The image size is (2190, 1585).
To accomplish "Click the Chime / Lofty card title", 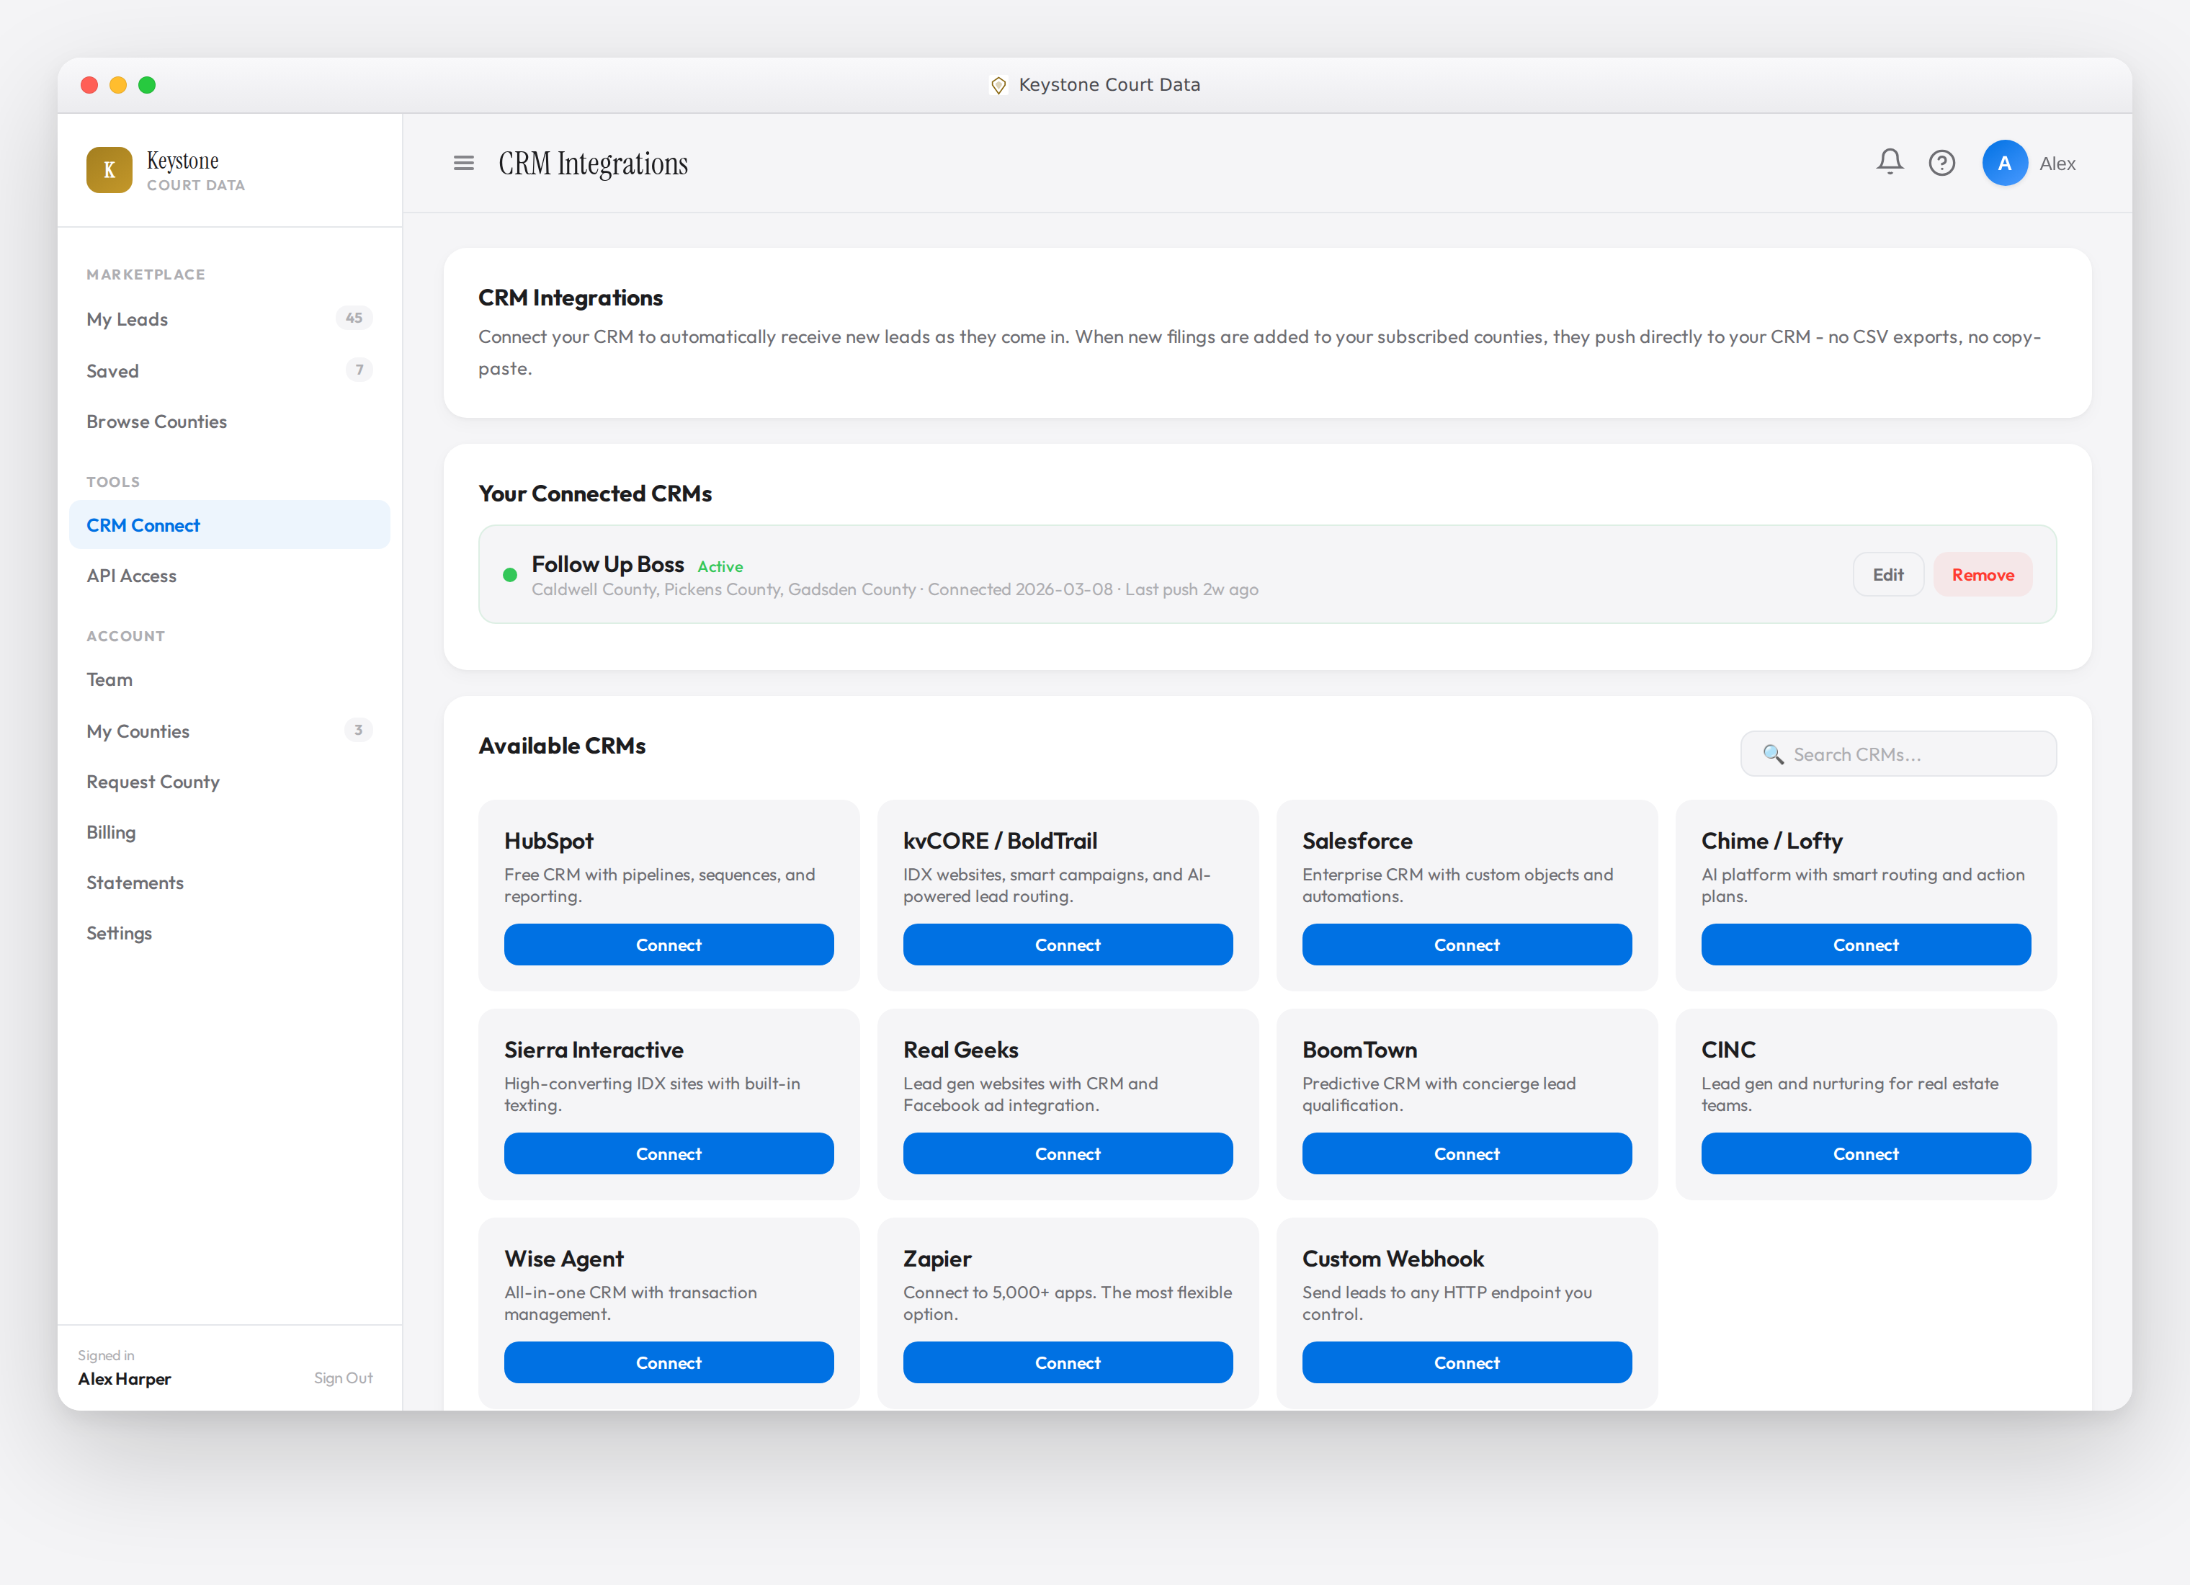I will (1772, 841).
